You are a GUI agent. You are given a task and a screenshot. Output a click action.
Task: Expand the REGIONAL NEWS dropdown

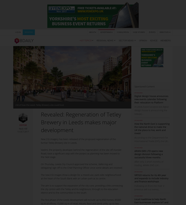coord(106,41)
